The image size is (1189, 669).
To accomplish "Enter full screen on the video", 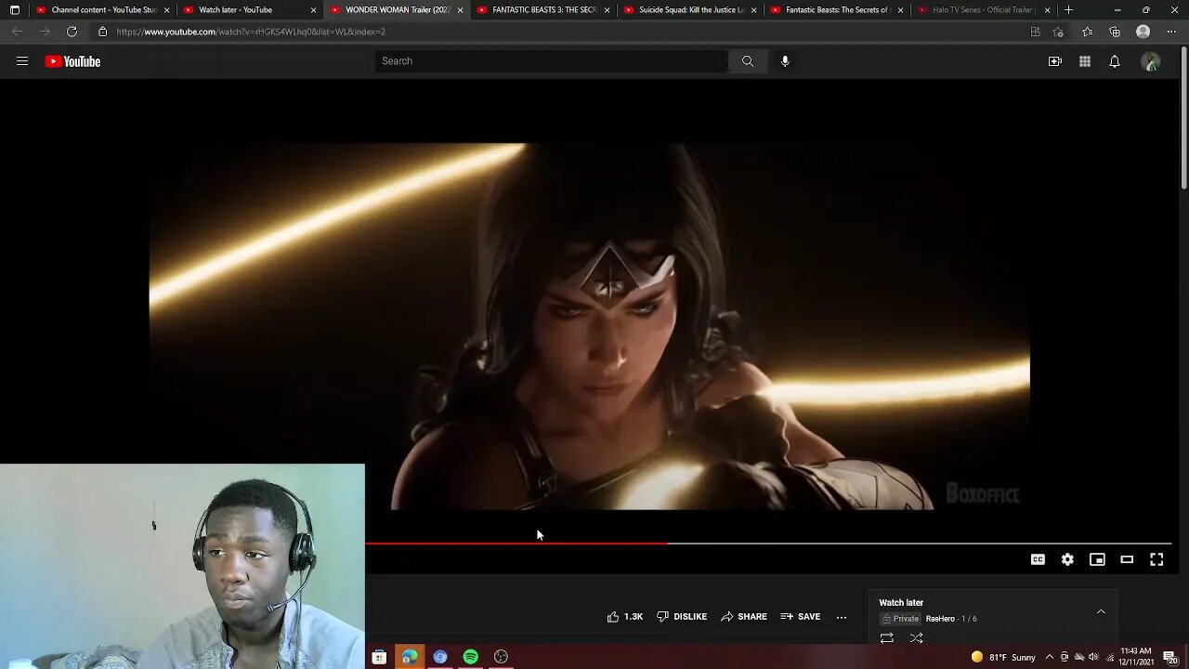I will pyautogui.click(x=1156, y=559).
